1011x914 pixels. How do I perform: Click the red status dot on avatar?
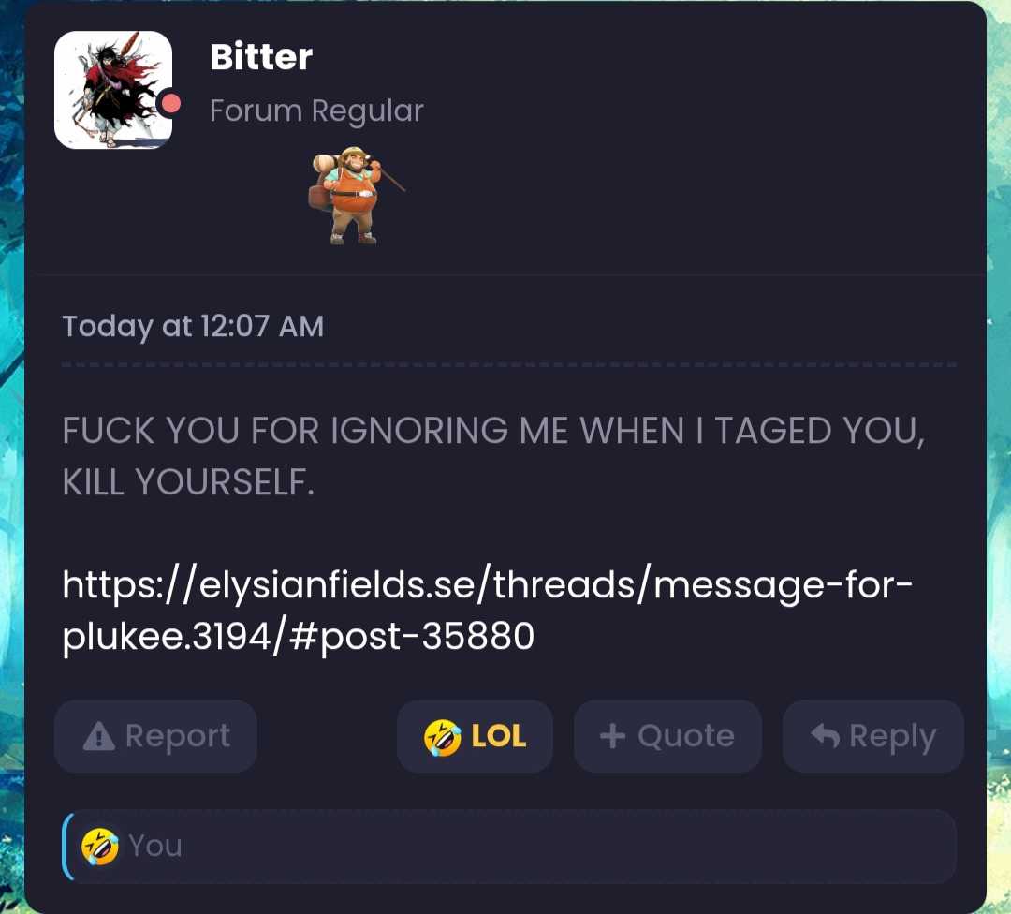170,103
